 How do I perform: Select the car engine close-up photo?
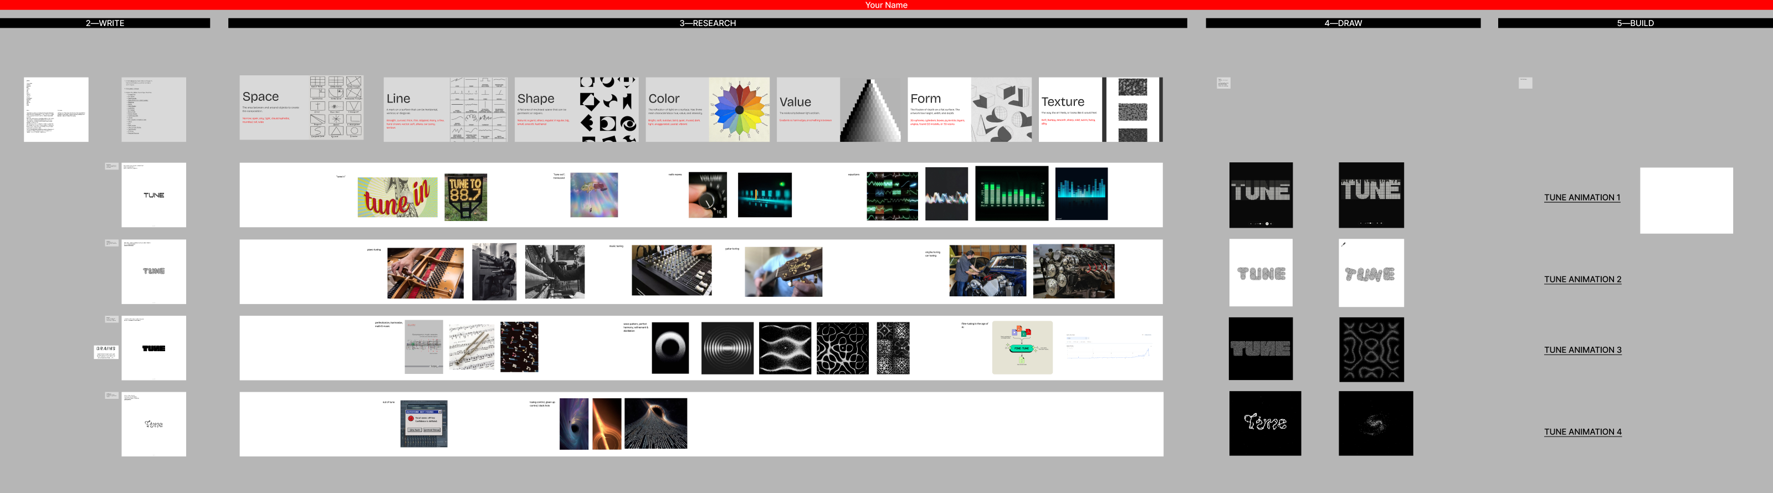coord(1074,271)
